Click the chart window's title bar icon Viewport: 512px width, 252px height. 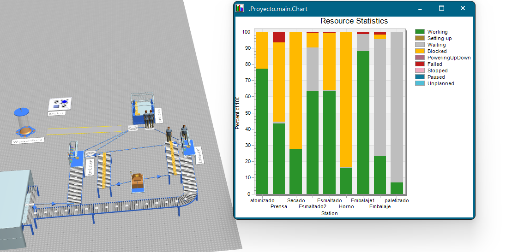(240, 8)
